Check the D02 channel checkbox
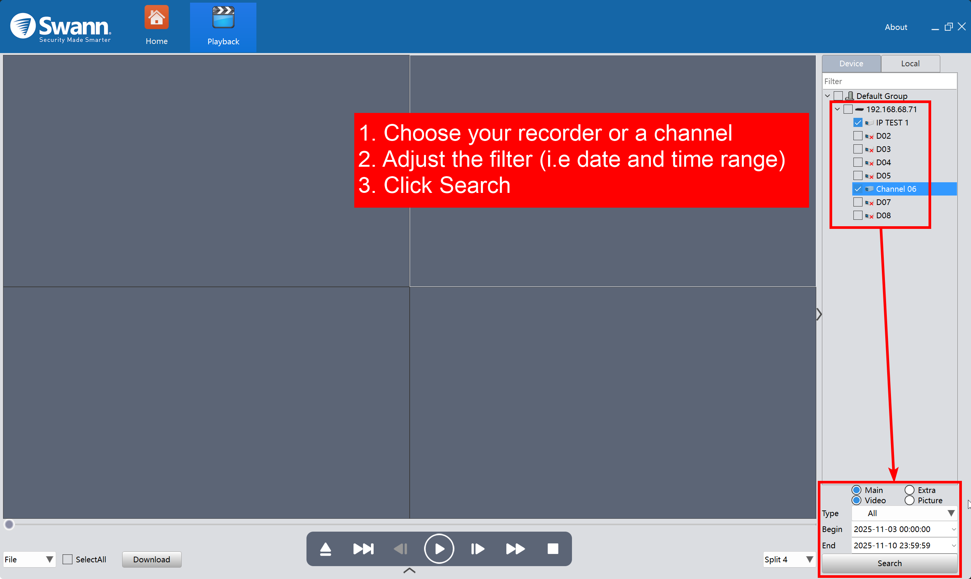This screenshot has height=579, width=971. [857, 136]
